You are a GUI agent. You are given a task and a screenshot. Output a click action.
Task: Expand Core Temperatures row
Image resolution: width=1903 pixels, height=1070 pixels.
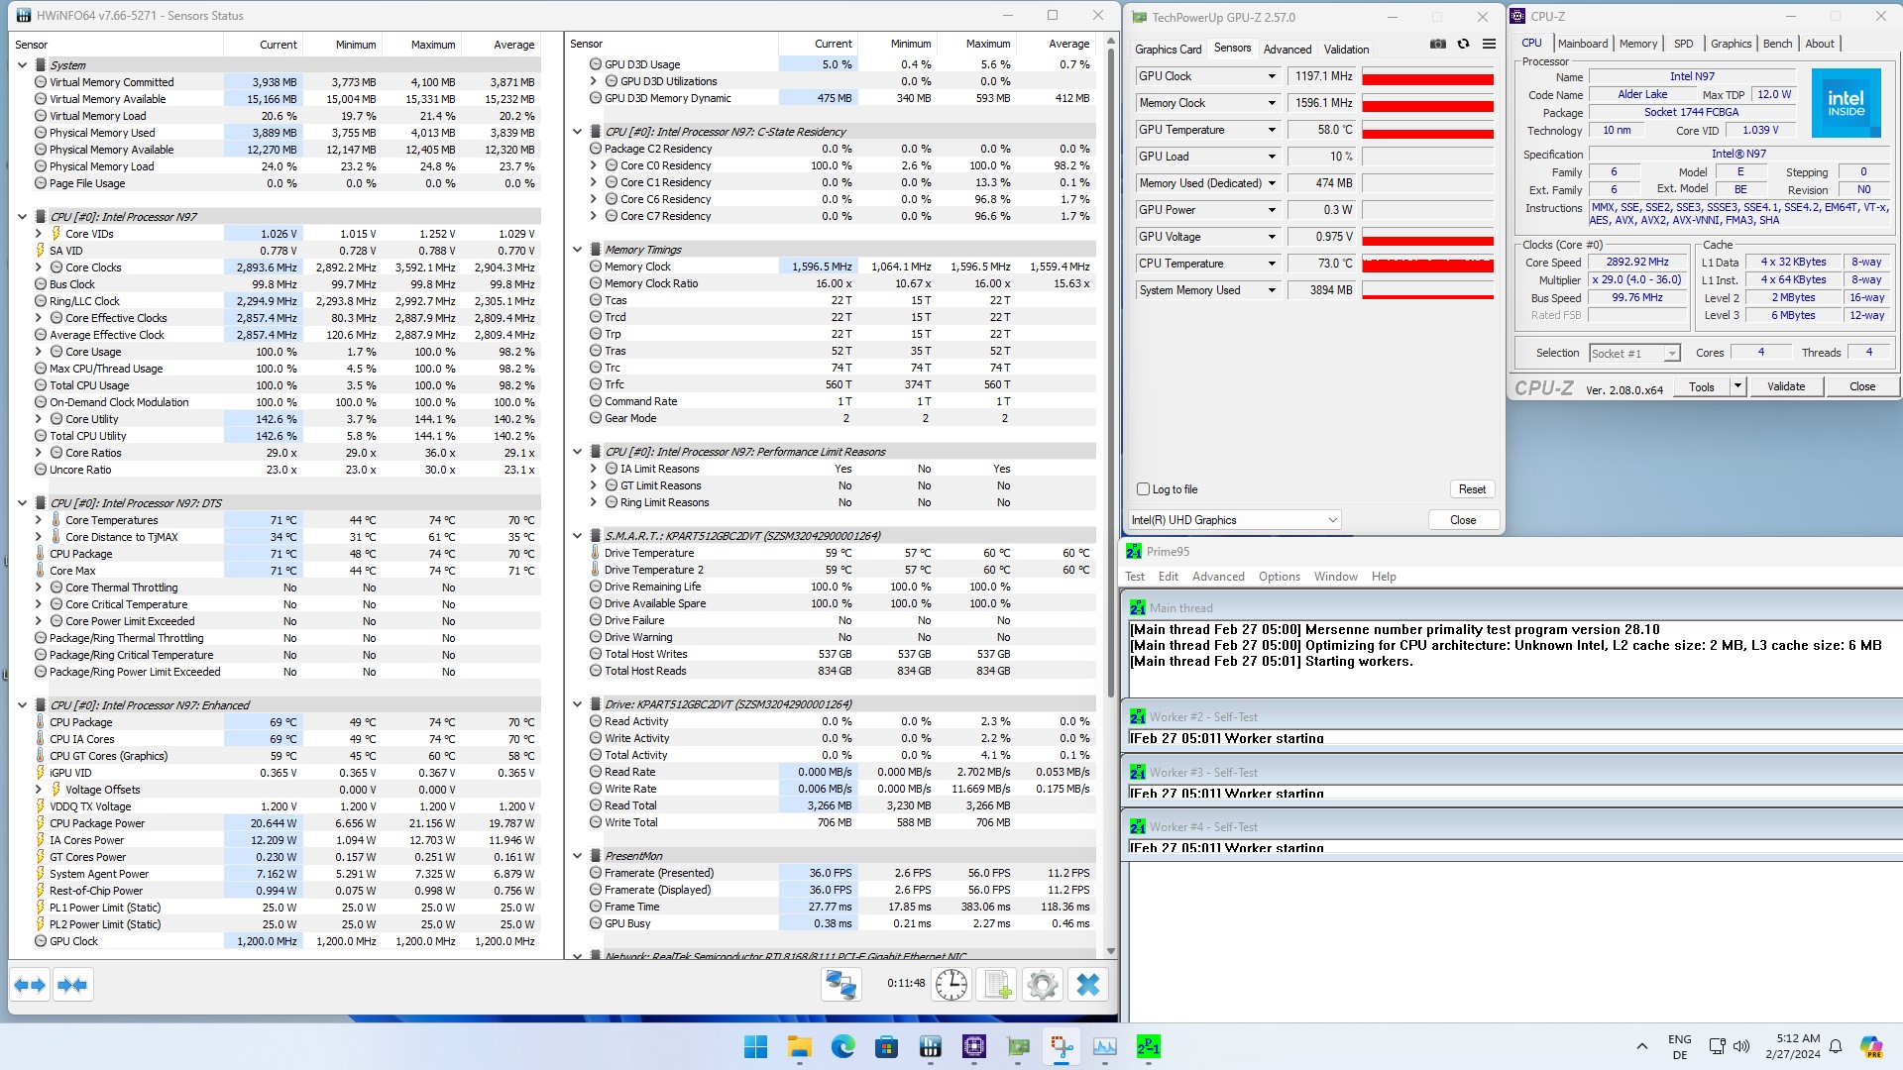coord(39,520)
